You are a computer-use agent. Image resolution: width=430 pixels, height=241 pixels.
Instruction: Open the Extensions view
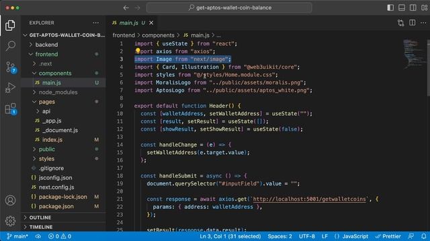coord(11,108)
